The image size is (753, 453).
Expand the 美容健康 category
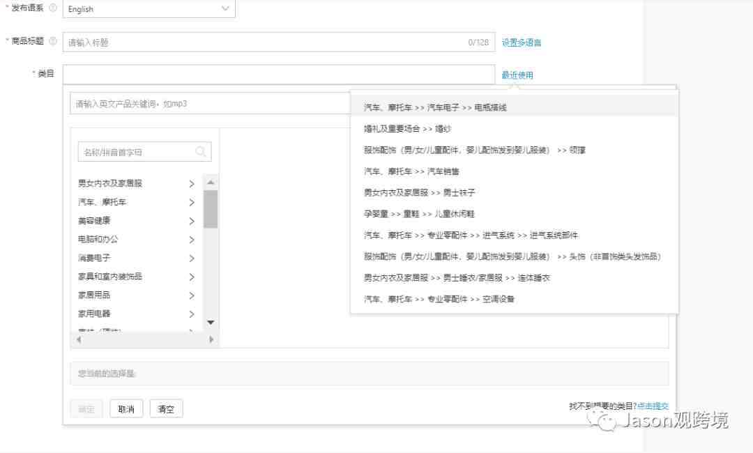(x=192, y=221)
